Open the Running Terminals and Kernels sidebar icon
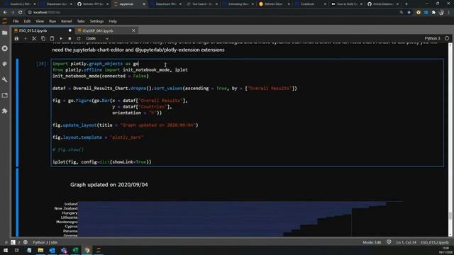 pos(5,49)
